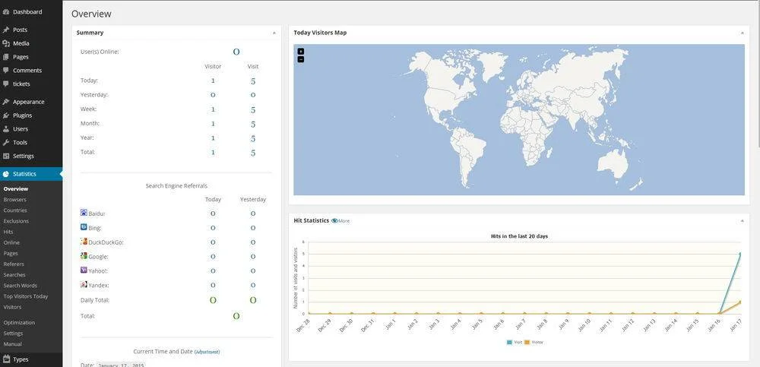Open the Search Words submenu item
This screenshot has width=760, height=367.
click(21, 286)
